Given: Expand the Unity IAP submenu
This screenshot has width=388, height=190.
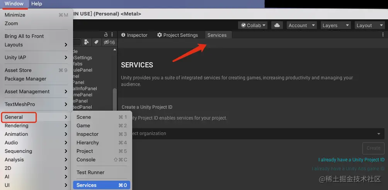Looking at the screenshot, I should pos(36,58).
